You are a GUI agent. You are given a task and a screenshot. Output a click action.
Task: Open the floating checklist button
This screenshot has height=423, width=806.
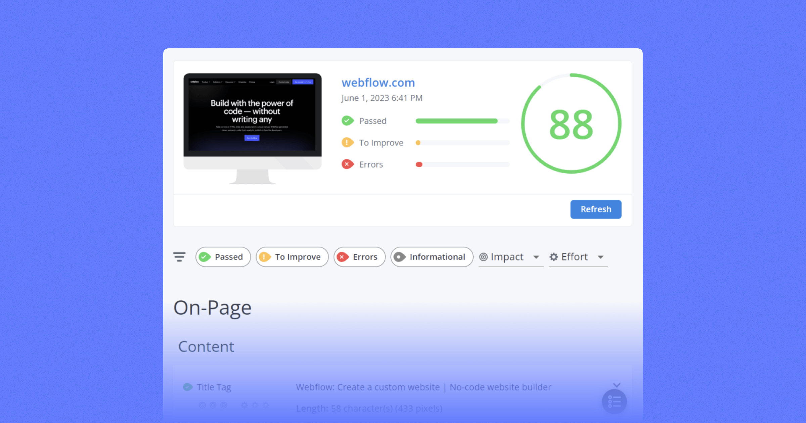click(614, 402)
